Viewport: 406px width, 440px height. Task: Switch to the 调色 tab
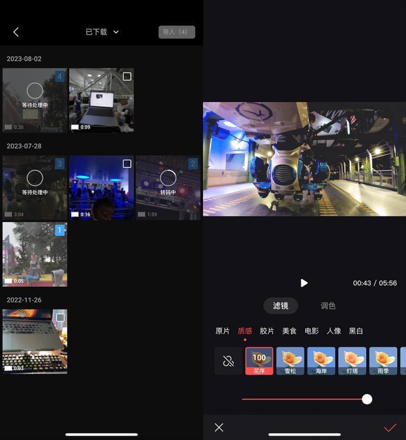coord(328,306)
